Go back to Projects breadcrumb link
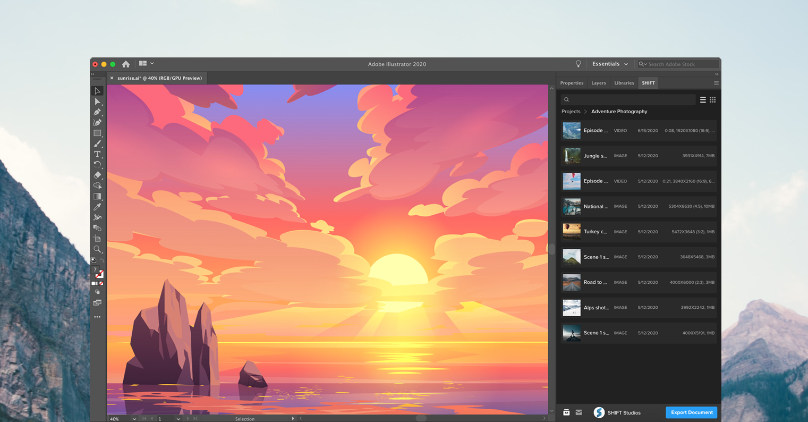This screenshot has height=422, width=808. (x=571, y=111)
